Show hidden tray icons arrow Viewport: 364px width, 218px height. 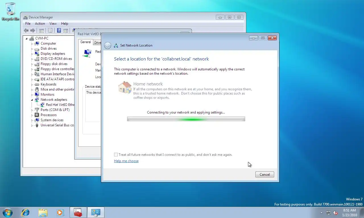(322, 213)
